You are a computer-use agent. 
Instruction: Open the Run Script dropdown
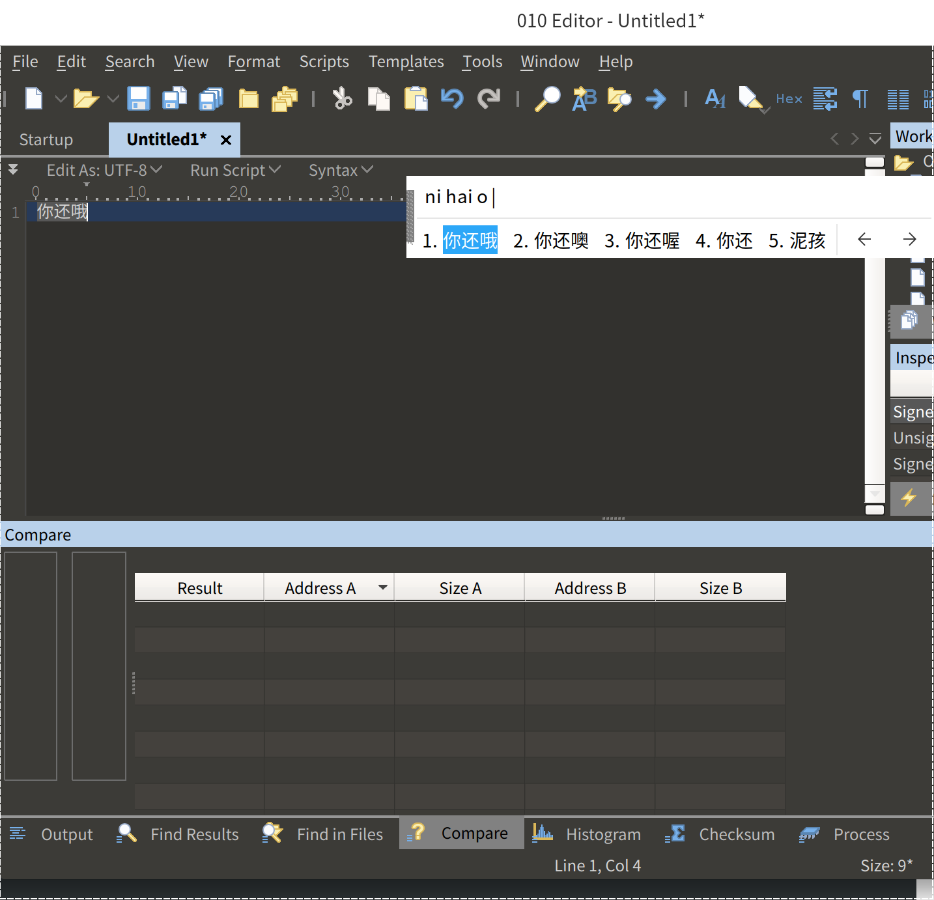pyautogui.click(x=235, y=170)
